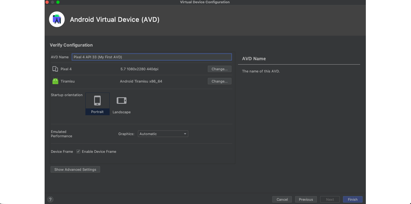This screenshot has width=411, height=204.
Task: Focus the AVD Name input field
Action: pos(152,57)
